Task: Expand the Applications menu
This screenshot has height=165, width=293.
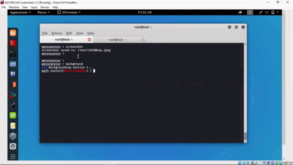Action: click(x=20, y=12)
